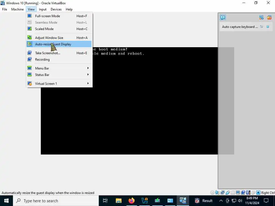
Task: Open the volume tray icon
Action: pyautogui.click(x=240, y=201)
